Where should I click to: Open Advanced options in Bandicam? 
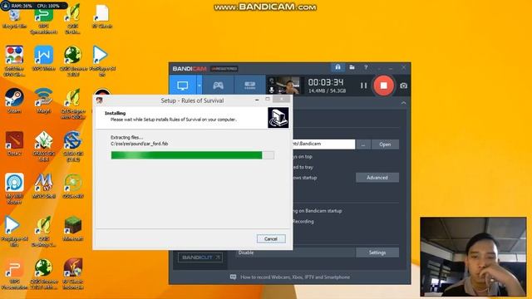(377, 178)
